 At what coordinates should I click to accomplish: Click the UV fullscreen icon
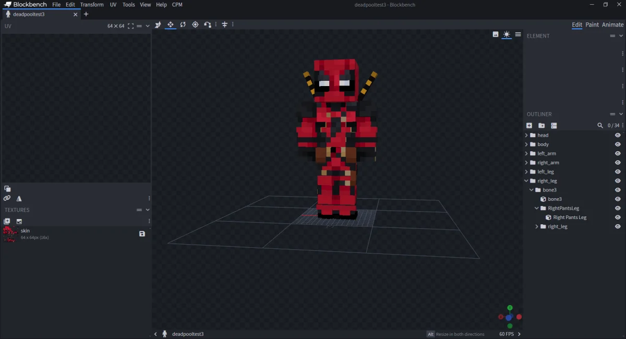(131, 26)
